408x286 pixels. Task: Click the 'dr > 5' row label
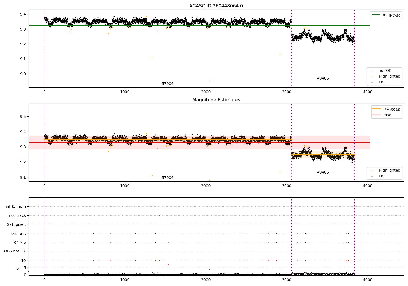point(20,242)
